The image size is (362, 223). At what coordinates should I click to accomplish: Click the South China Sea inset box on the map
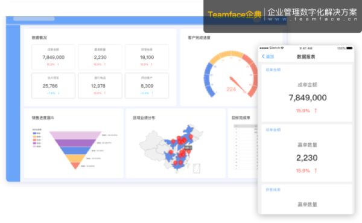click(197, 168)
